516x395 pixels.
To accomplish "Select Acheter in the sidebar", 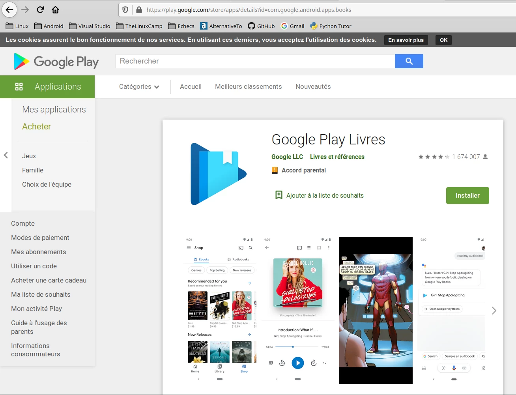I will point(37,126).
